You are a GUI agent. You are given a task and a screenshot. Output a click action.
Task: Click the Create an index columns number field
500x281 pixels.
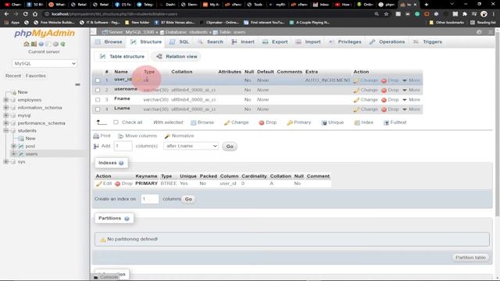pyautogui.click(x=149, y=199)
